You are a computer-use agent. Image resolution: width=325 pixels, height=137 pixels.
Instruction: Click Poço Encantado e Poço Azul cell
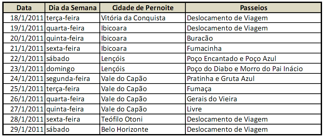[x=231, y=59]
